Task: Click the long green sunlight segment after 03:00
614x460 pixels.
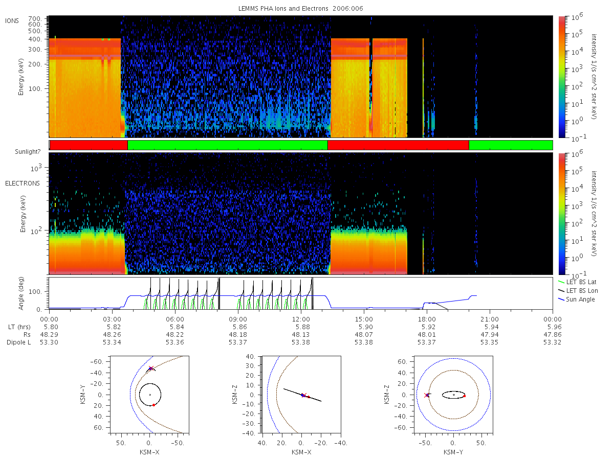Action: 227,145
